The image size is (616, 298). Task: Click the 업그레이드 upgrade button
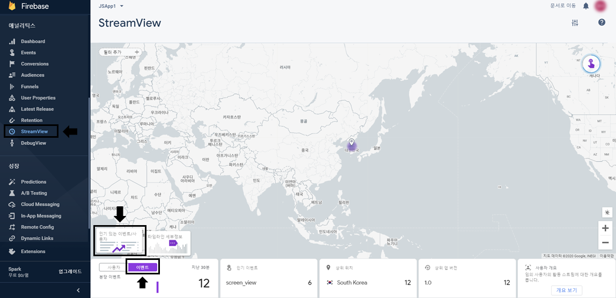(x=70, y=271)
